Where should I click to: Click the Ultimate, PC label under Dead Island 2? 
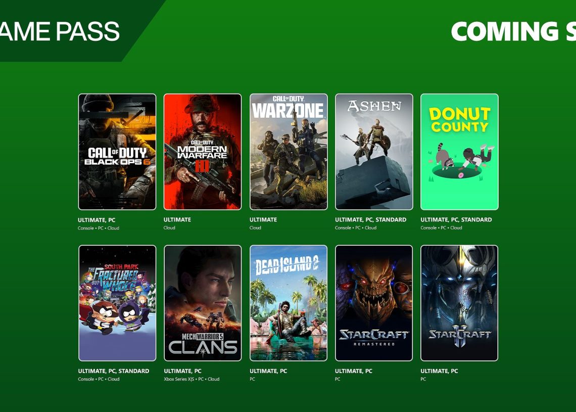click(x=268, y=371)
